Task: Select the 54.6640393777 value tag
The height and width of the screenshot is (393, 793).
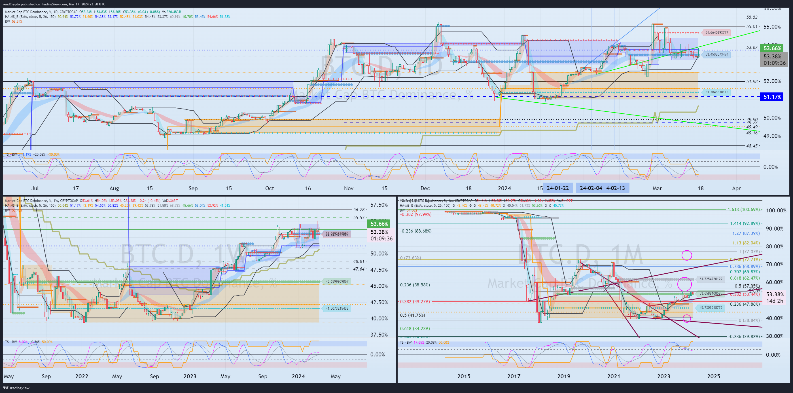Action: point(716,32)
